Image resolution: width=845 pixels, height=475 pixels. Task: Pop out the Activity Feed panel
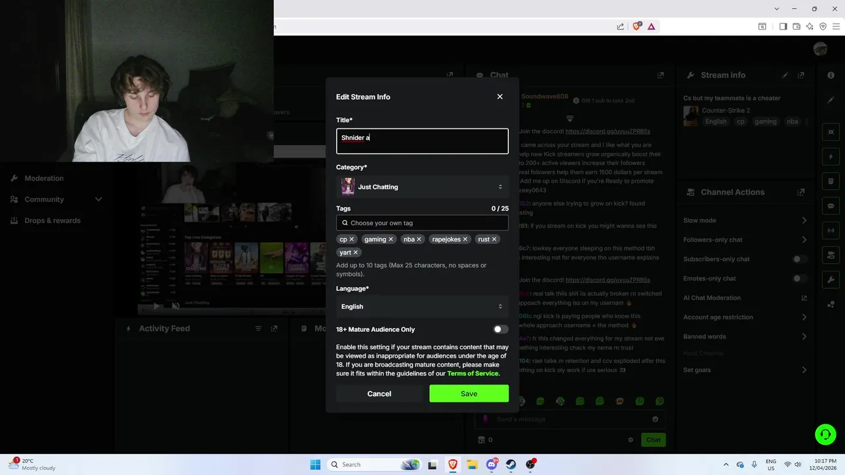click(x=274, y=329)
